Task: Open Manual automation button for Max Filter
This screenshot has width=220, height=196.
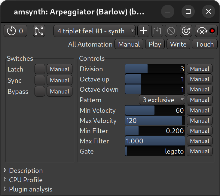Action: coord(200,141)
